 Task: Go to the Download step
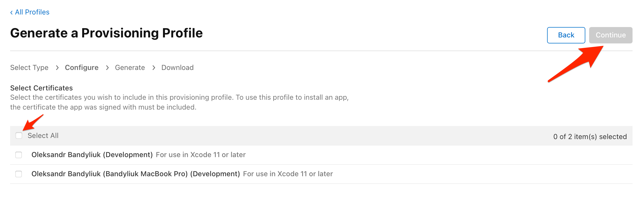[x=177, y=67]
